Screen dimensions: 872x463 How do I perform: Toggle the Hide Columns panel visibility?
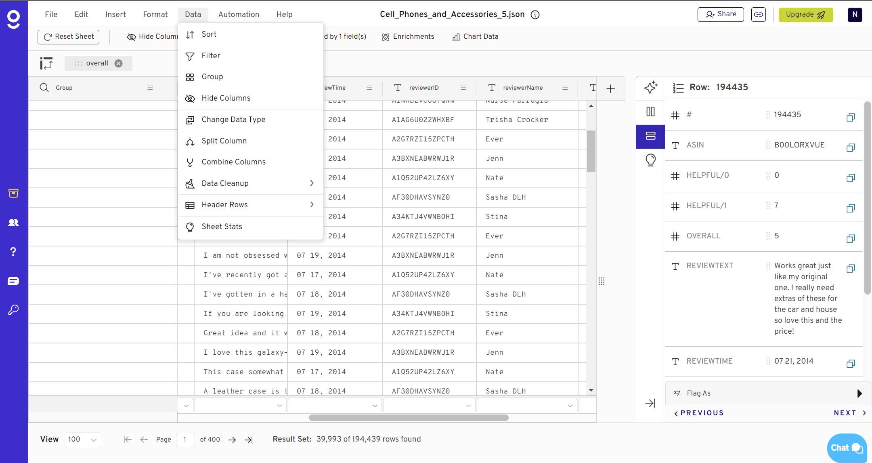[x=226, y=98]
